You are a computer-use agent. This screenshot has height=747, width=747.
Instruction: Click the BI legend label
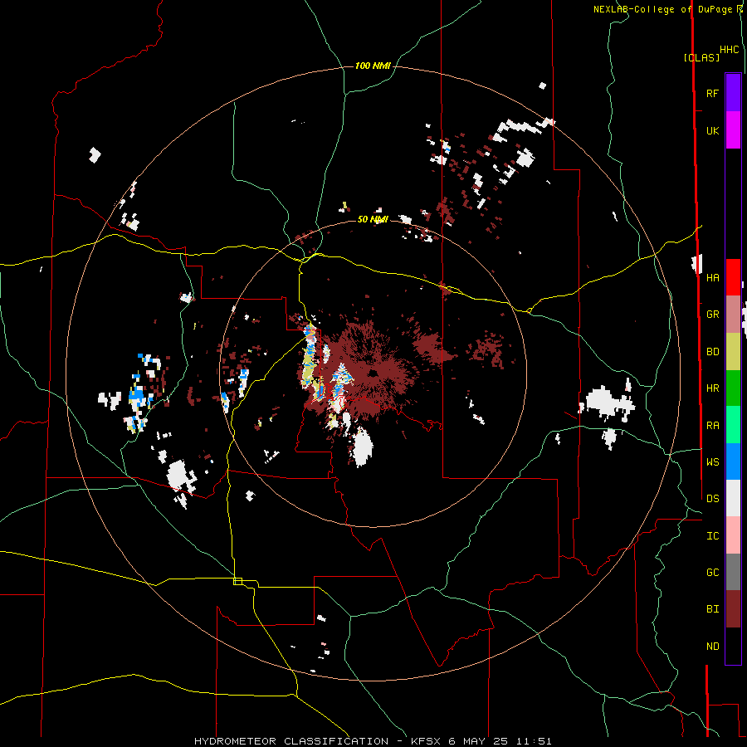[712, 609]
